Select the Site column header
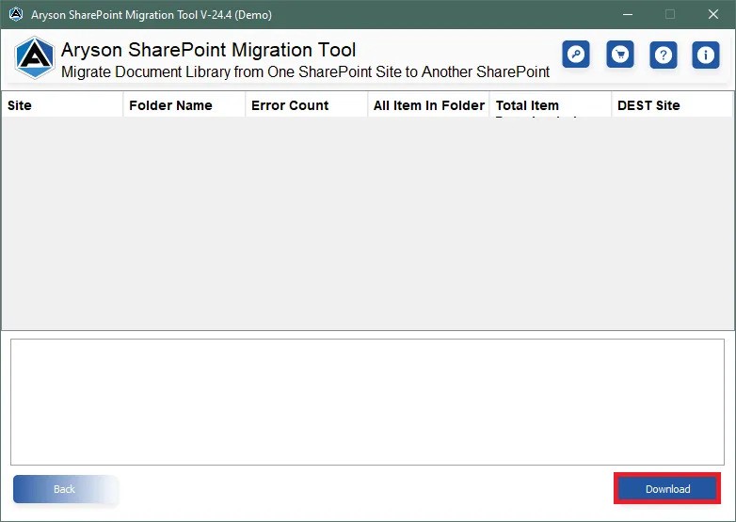The height and width of the screenshot is (522, 736). point(62,105)
